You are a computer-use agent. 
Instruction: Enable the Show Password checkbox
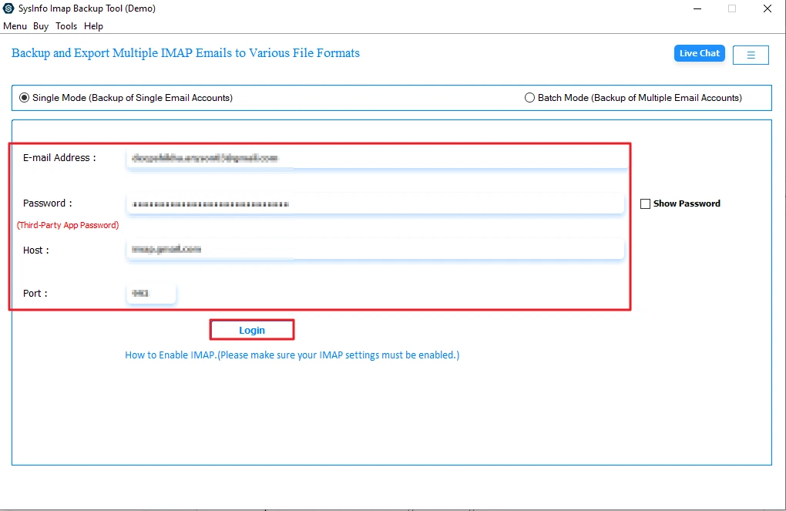point(644,203)
